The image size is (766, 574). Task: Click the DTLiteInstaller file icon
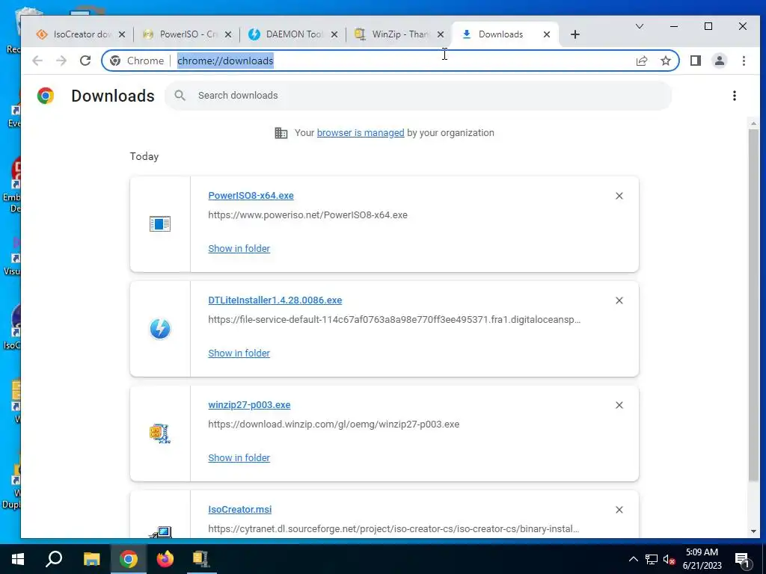[x=160, y=329]
